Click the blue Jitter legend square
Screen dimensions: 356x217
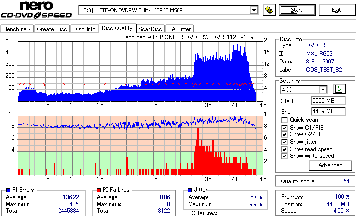coord(190,190)
